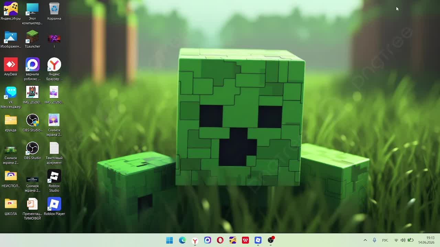Select the Яндекс.Игры desktop shortcut
This screenshot has width=440, height=247.
coord(11,11)
